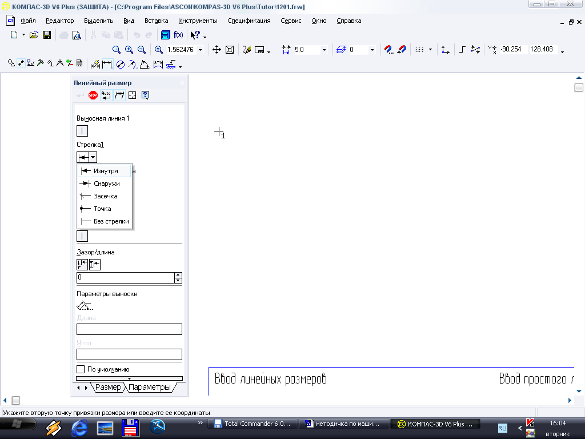
Task: Expand the New document dropdown arrow
Action: (23, 35)
